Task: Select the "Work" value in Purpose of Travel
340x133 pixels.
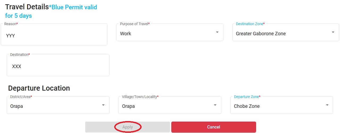Action: pyautogui.click(x=126, y=34)
